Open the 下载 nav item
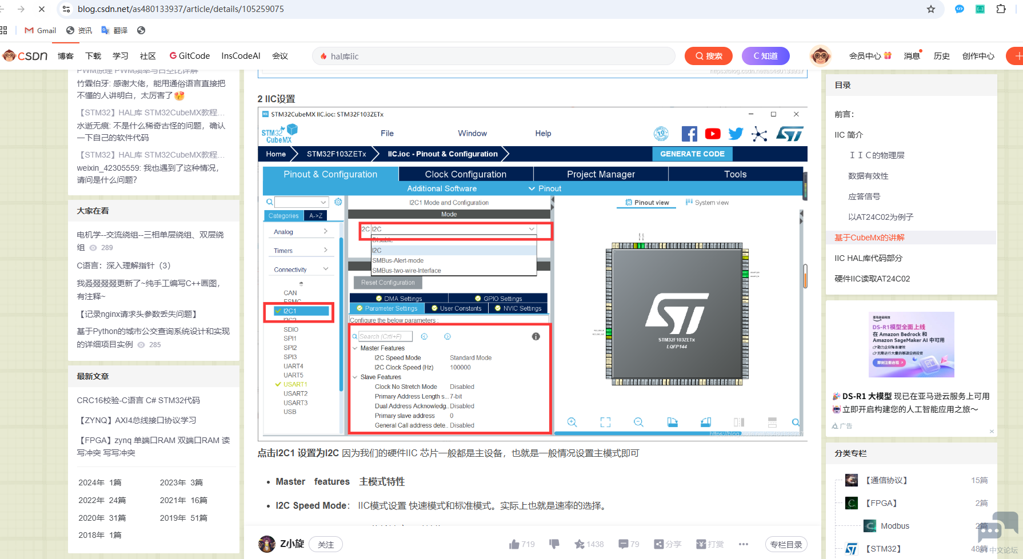The image size is (1023, 559). coord(93,56)
